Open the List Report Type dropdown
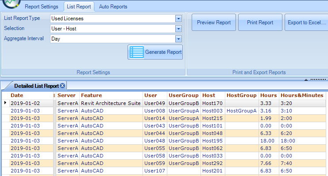Viewport: 328px width, 176px height. click(x=178, y=19)
